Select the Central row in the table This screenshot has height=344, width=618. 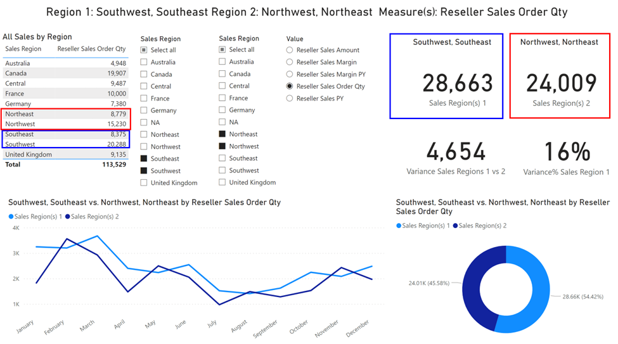click(65, 84)
